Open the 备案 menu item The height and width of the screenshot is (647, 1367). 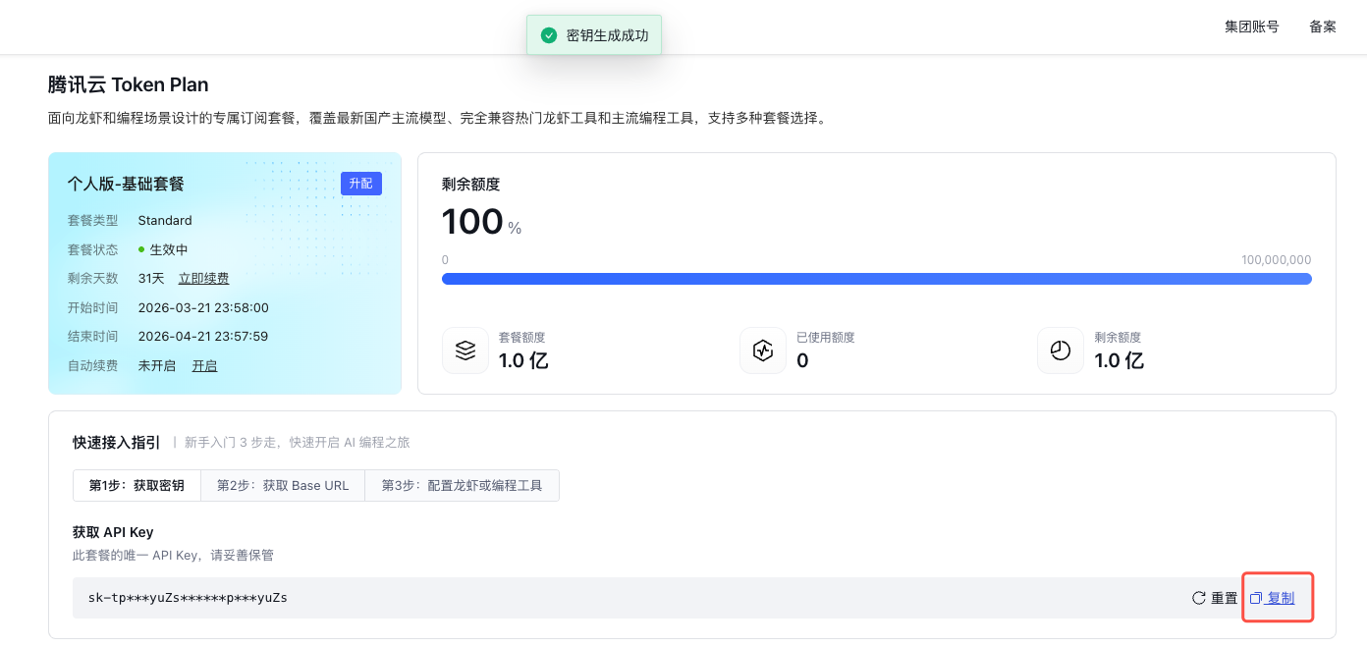[x=1323, y=27]
